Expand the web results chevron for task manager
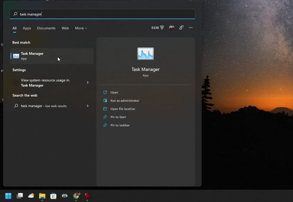The height and width of the screenshot is (202, 293). (x=88, y=106)
